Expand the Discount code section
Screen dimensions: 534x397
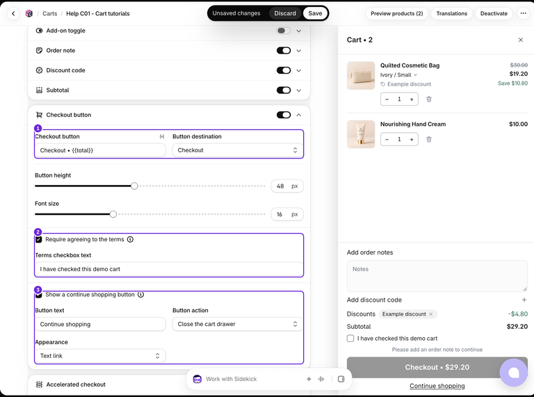click(299, 70)
